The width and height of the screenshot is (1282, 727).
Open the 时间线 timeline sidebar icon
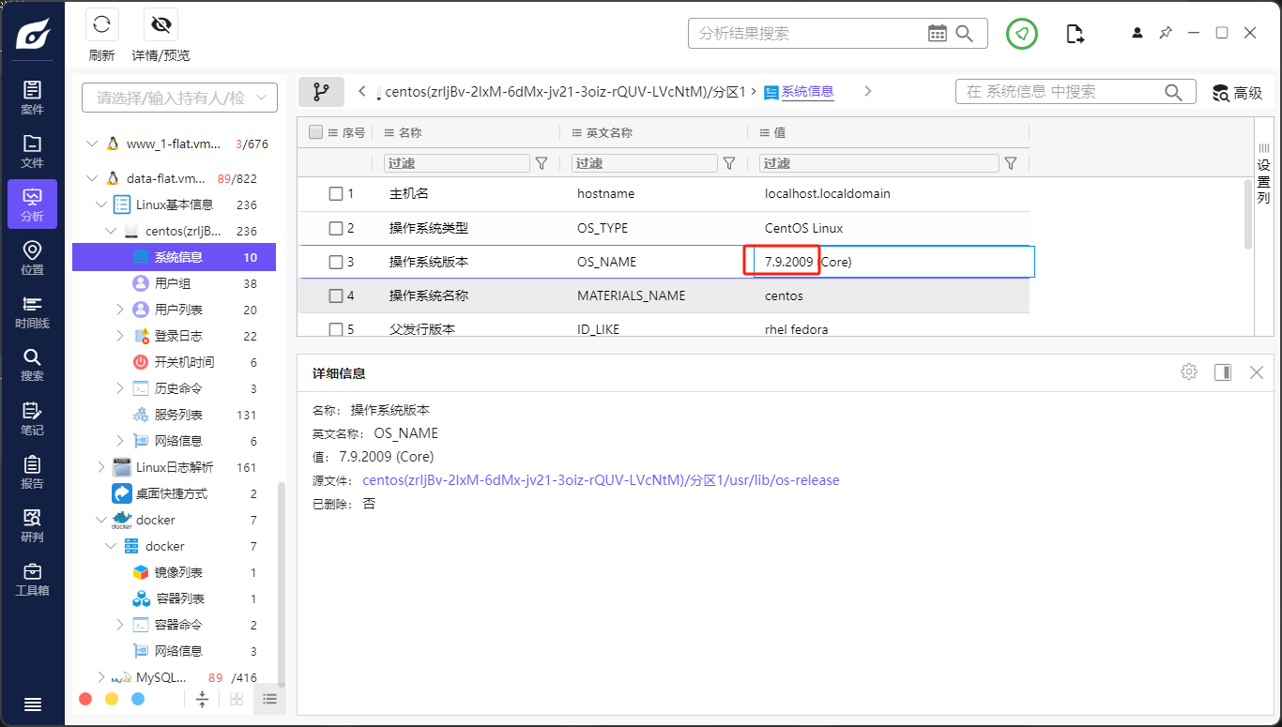click(32, 310)
